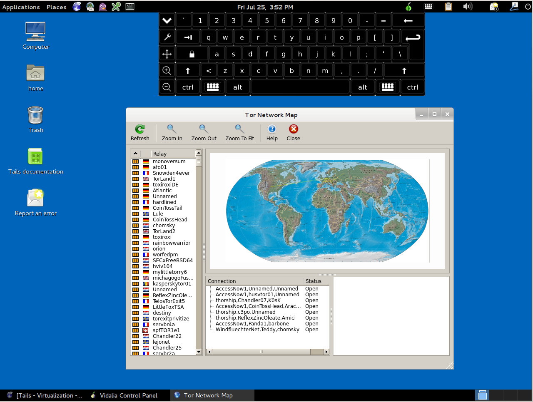Launch the purple Pidgin icon in the top panel
This screenshot has height=402, width=533.
pyautogui.click(x=103, y=6)
